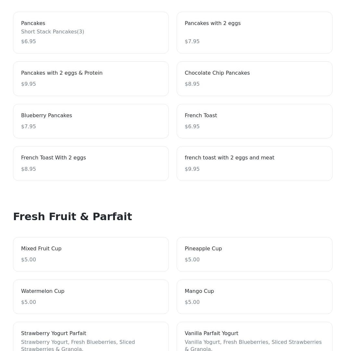
Task: Select the Mixed Fruit Cup item
Action: click(91, 255)
